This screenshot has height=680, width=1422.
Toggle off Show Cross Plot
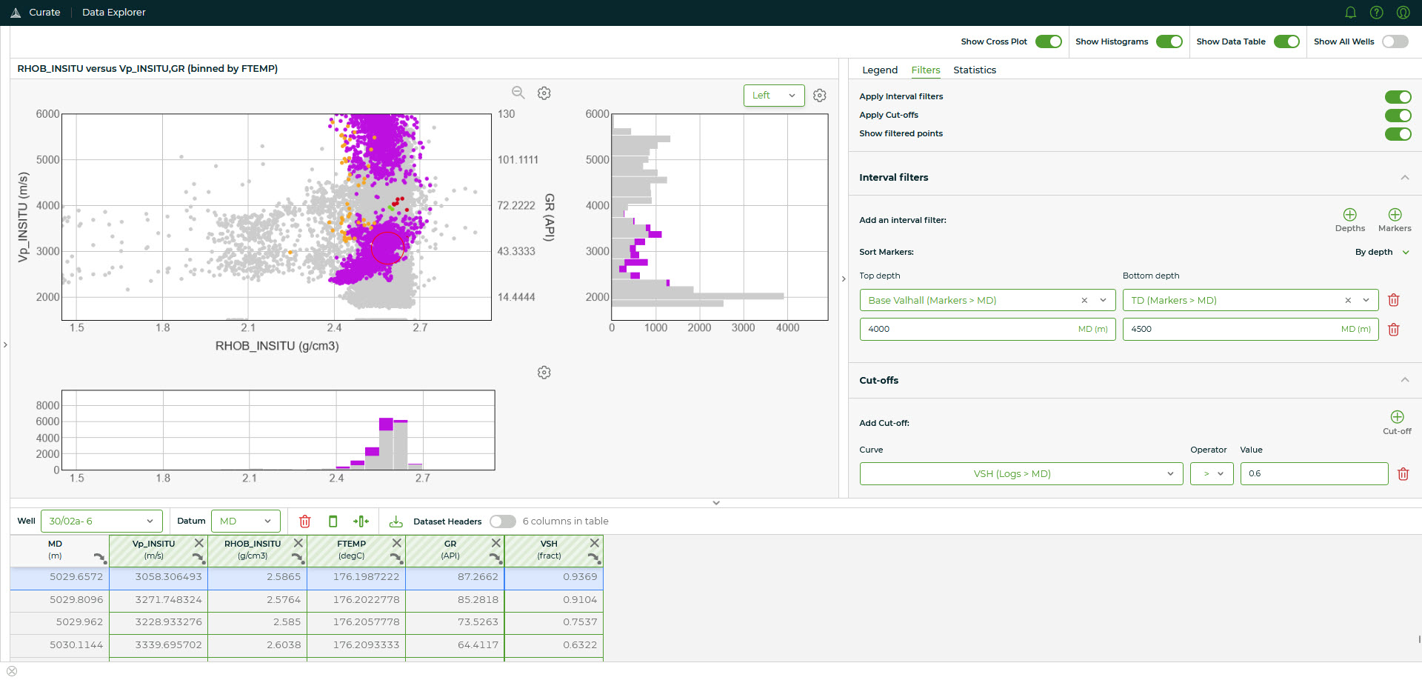click(1048, 41)
